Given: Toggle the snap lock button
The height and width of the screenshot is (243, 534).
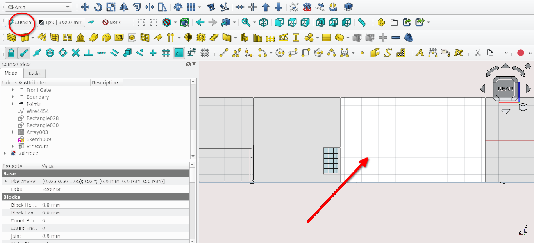Looking at the screenshot, I should (x=11, y=53).
